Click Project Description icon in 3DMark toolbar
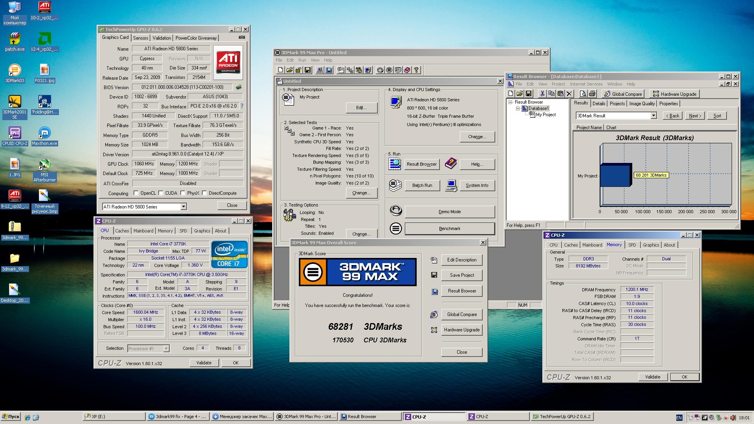Image resolution: width=754 pixels, height=424 pixels. pos(341,70)
